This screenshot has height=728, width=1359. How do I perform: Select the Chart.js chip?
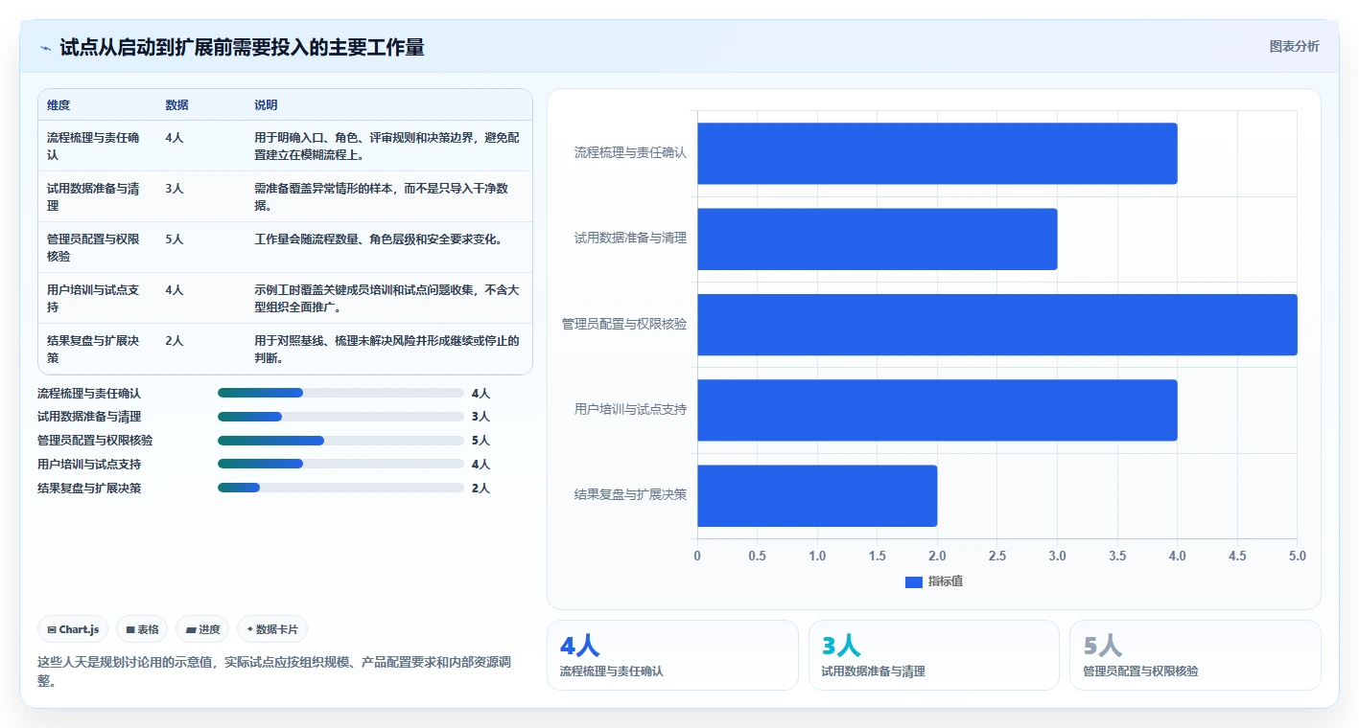[x=74, y=629]
